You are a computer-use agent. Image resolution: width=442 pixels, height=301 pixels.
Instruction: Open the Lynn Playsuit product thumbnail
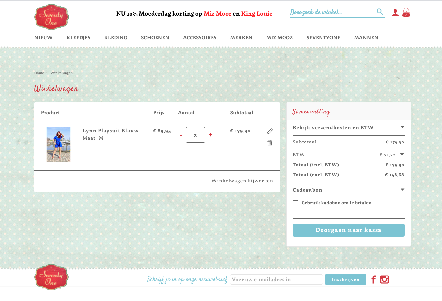(x=59, y=145)
